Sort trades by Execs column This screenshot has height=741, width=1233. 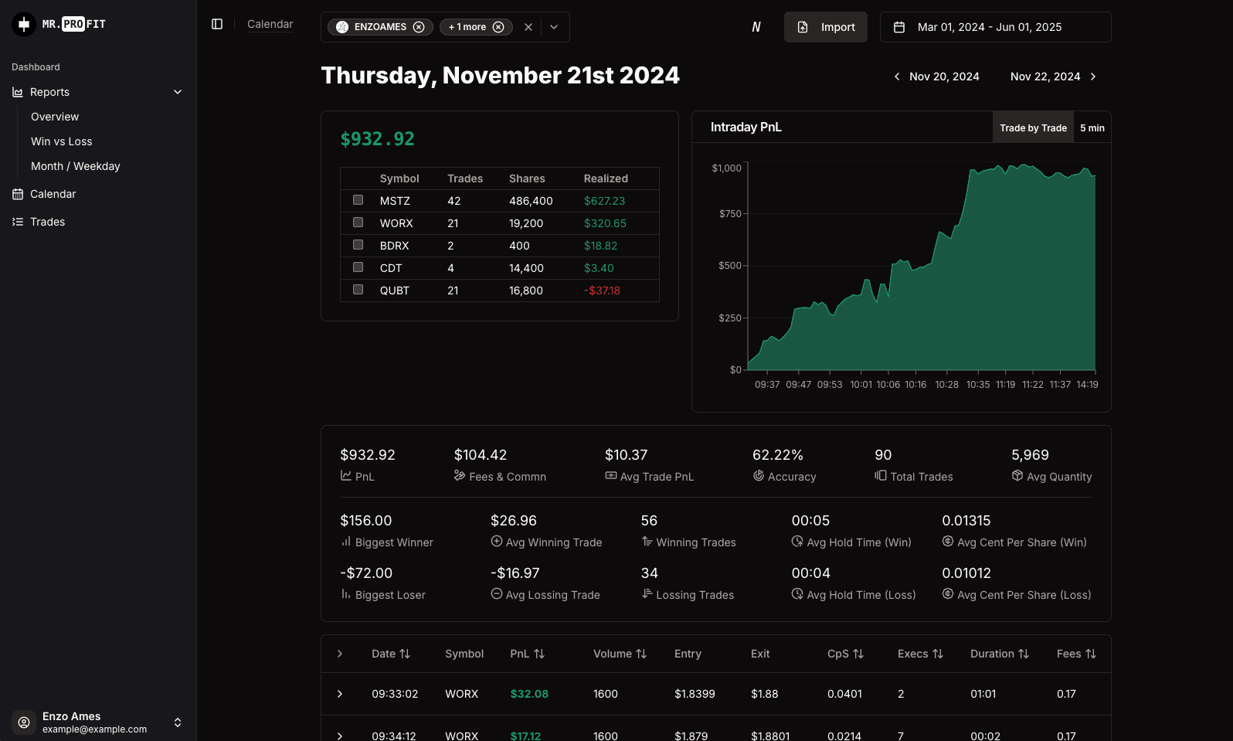(x=920, y=654)
